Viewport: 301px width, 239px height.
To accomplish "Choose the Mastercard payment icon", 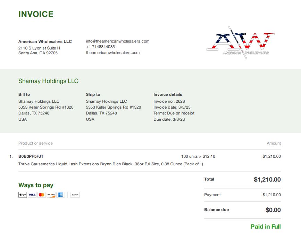I will click(x=41, y=195).
